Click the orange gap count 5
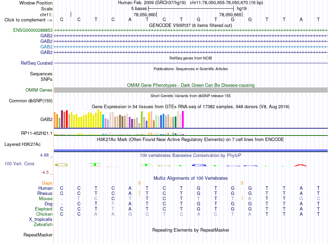This screenshot has width=328, height=243. [139, 183]
